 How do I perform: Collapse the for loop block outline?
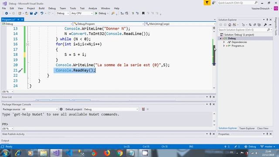27,44
